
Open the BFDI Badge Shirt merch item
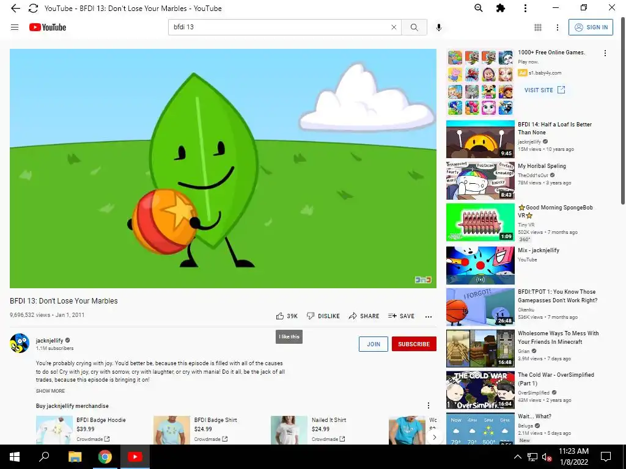(196, 429)
